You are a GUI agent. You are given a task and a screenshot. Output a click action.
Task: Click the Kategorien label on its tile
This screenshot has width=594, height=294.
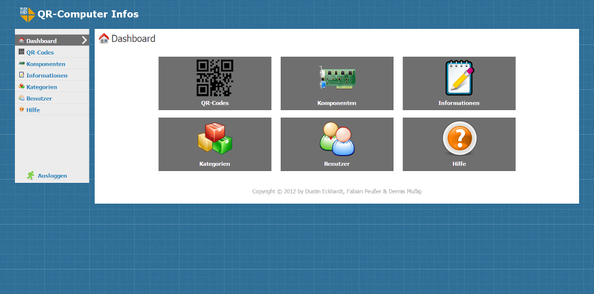click(x=215, y=164)
